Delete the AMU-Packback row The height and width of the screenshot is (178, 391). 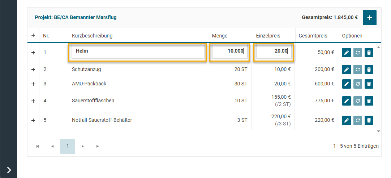click(x=369, y=84)
